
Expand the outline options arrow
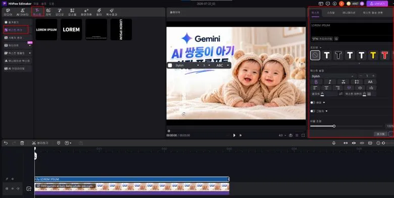324,102
